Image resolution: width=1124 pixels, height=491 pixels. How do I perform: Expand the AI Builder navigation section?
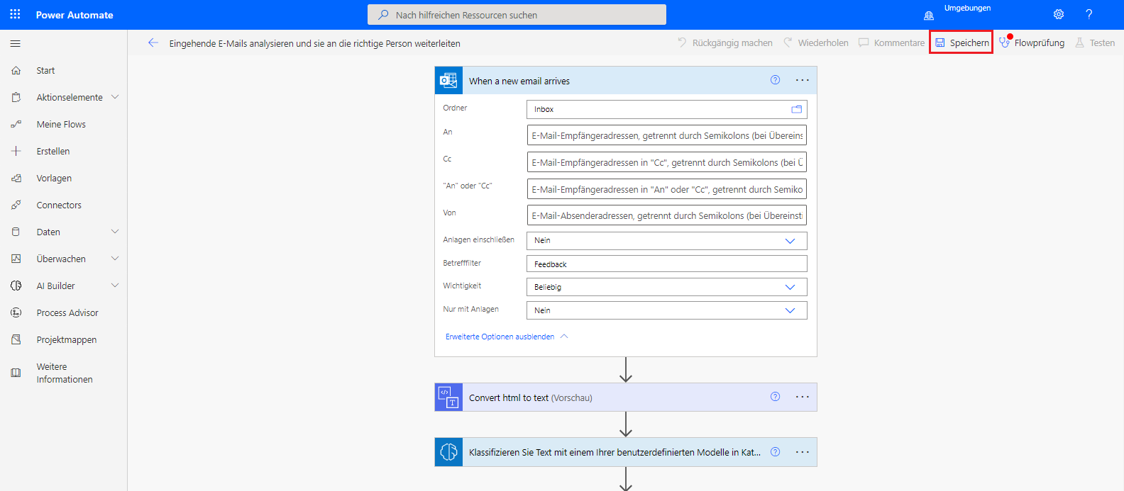pos(115,286)
